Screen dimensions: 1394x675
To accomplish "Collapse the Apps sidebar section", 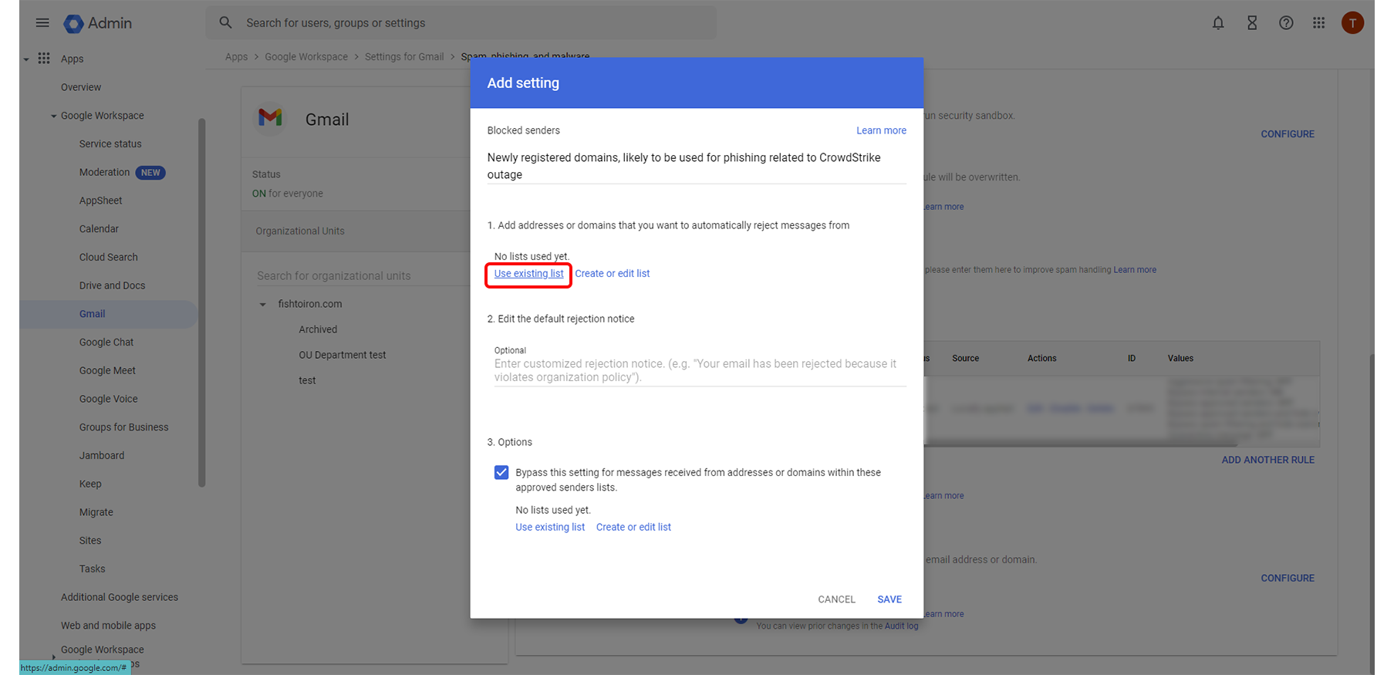I will click(26, 59).
